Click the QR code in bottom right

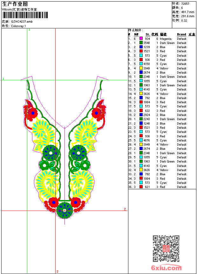[x=166, y=248]
